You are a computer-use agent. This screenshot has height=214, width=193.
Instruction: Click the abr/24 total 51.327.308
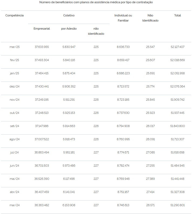pyautogui.click(x=178, y=192)
